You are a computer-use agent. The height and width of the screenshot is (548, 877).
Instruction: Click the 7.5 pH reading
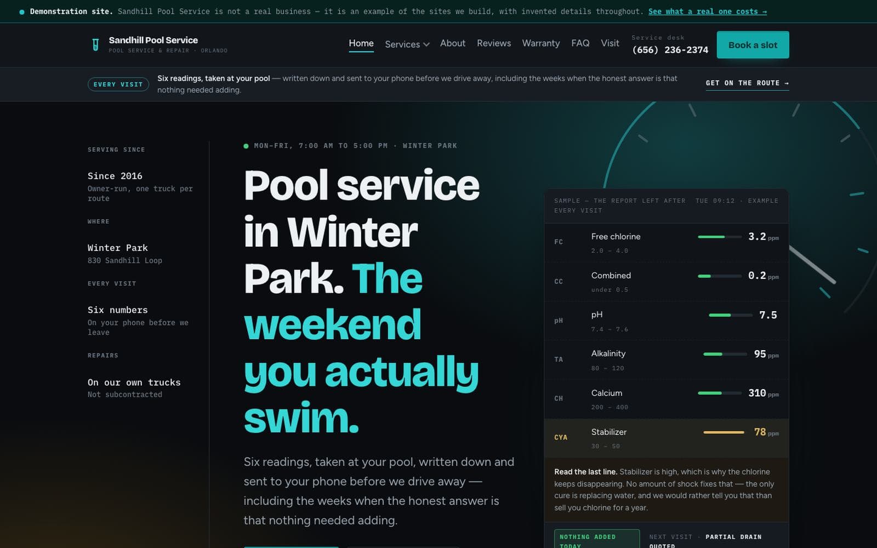click(768, 315)
